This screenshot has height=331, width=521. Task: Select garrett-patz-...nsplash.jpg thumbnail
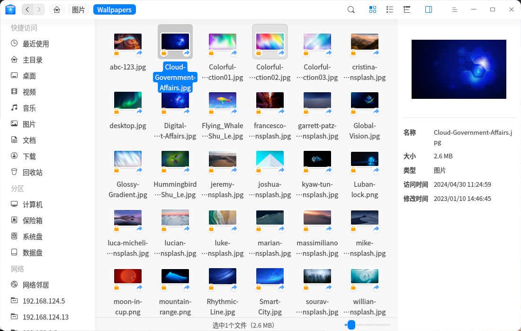click(317, 101)
